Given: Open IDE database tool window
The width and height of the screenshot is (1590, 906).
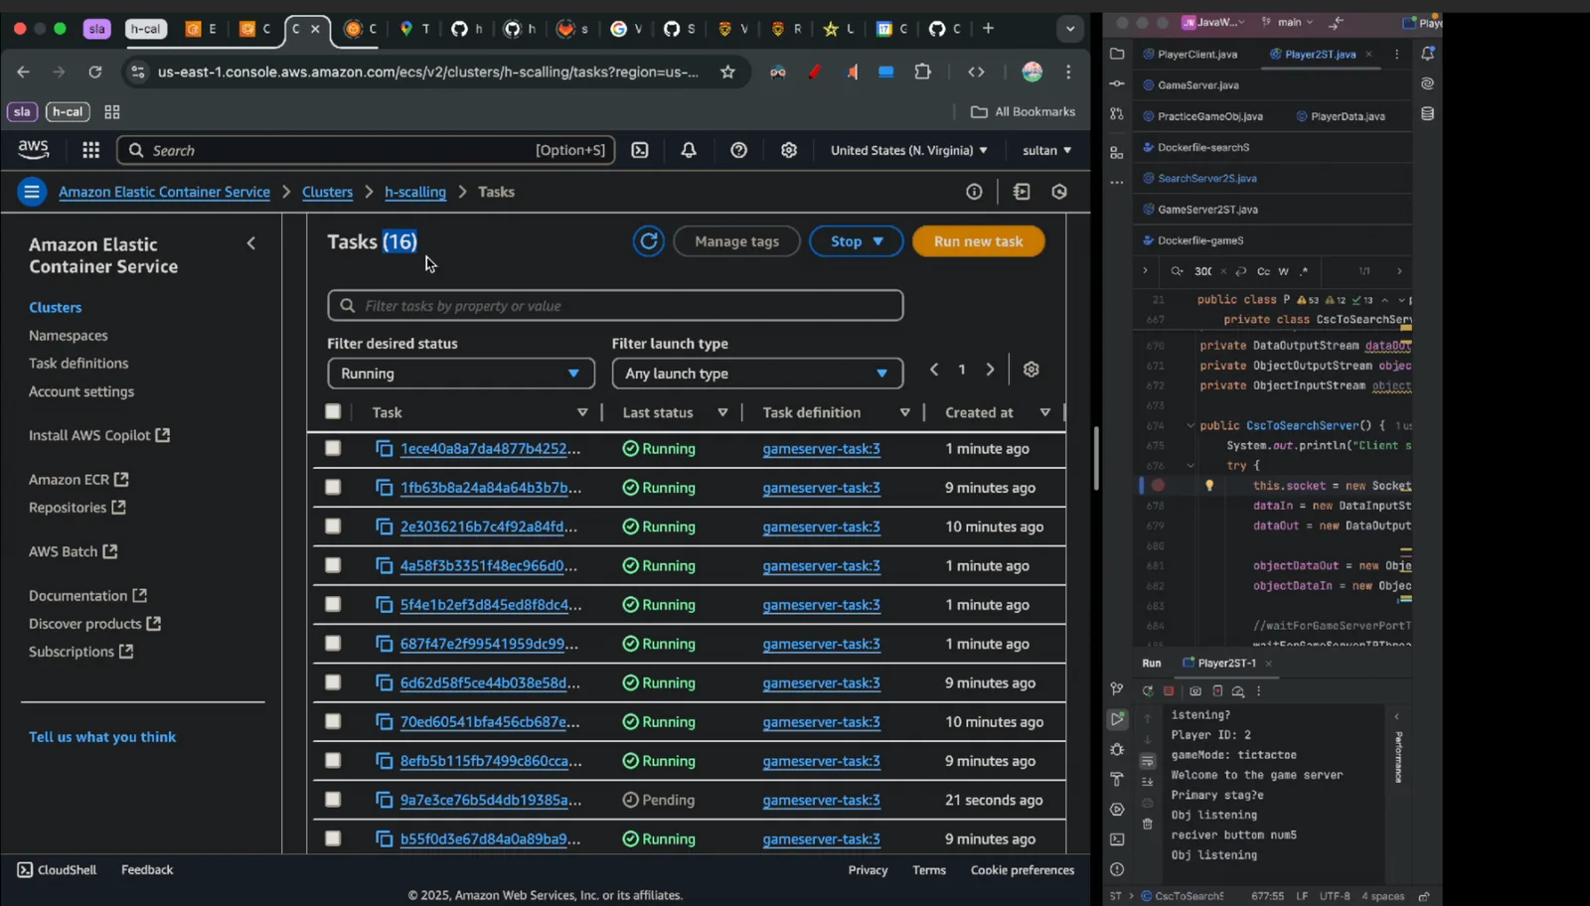Looking at the screenshot, I should click(1428, 114).
